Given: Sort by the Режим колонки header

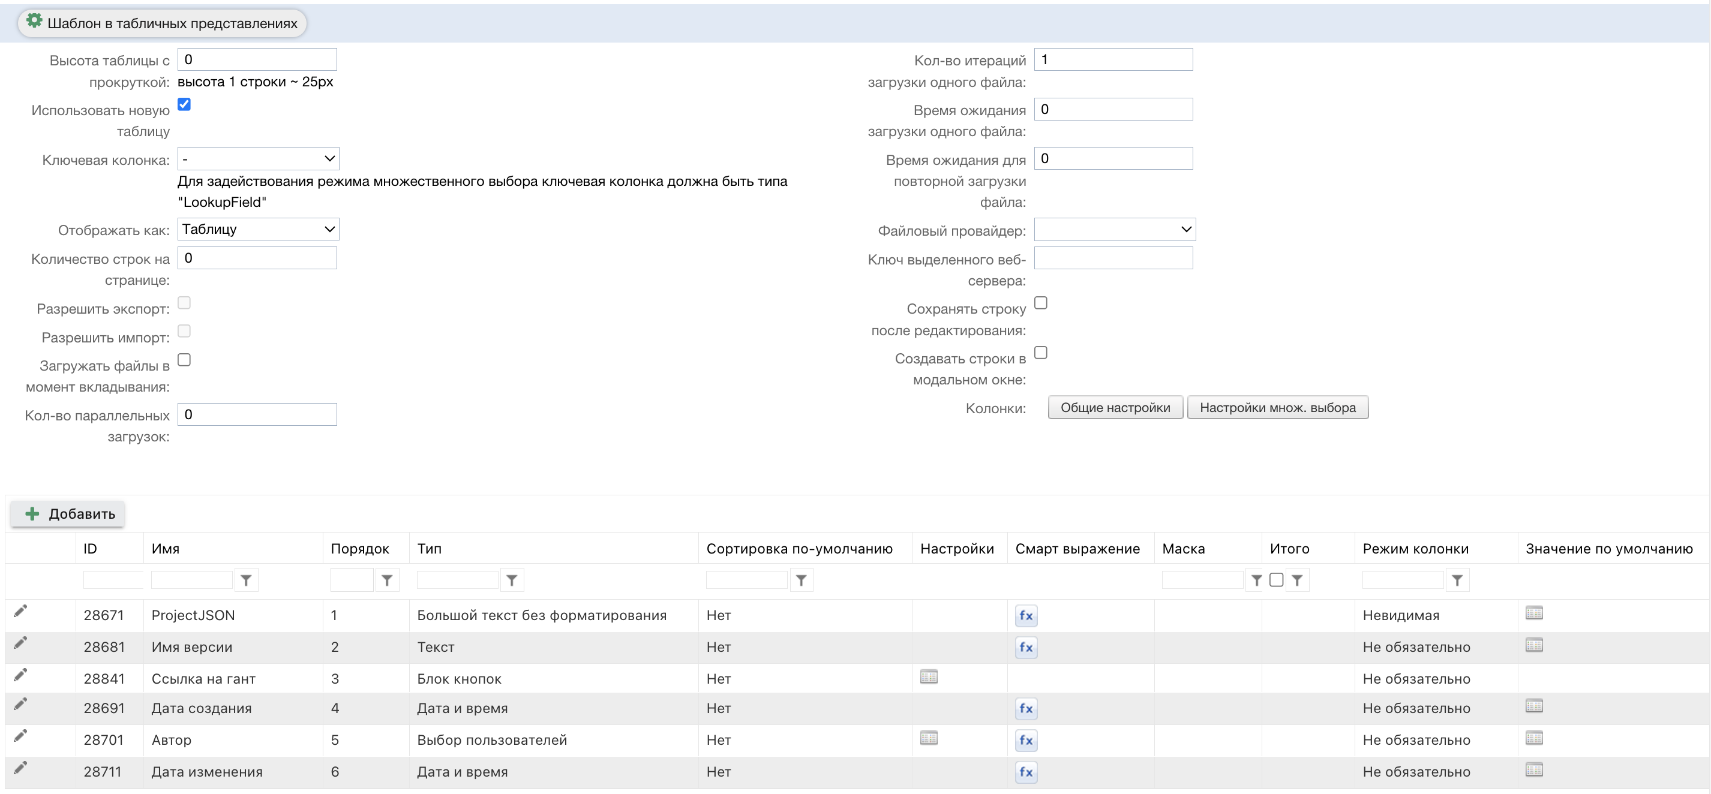Looking at the screenshot, I should coord(1415,549).
